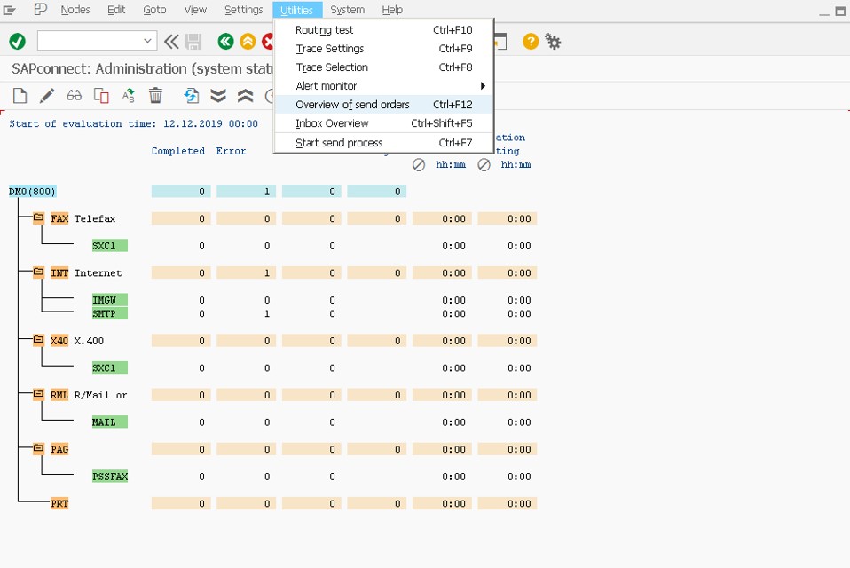Viewport: 850px width, 568px height.
Task: Choose Routing test from the Utilities menu
Action: (x=384, y=30)
